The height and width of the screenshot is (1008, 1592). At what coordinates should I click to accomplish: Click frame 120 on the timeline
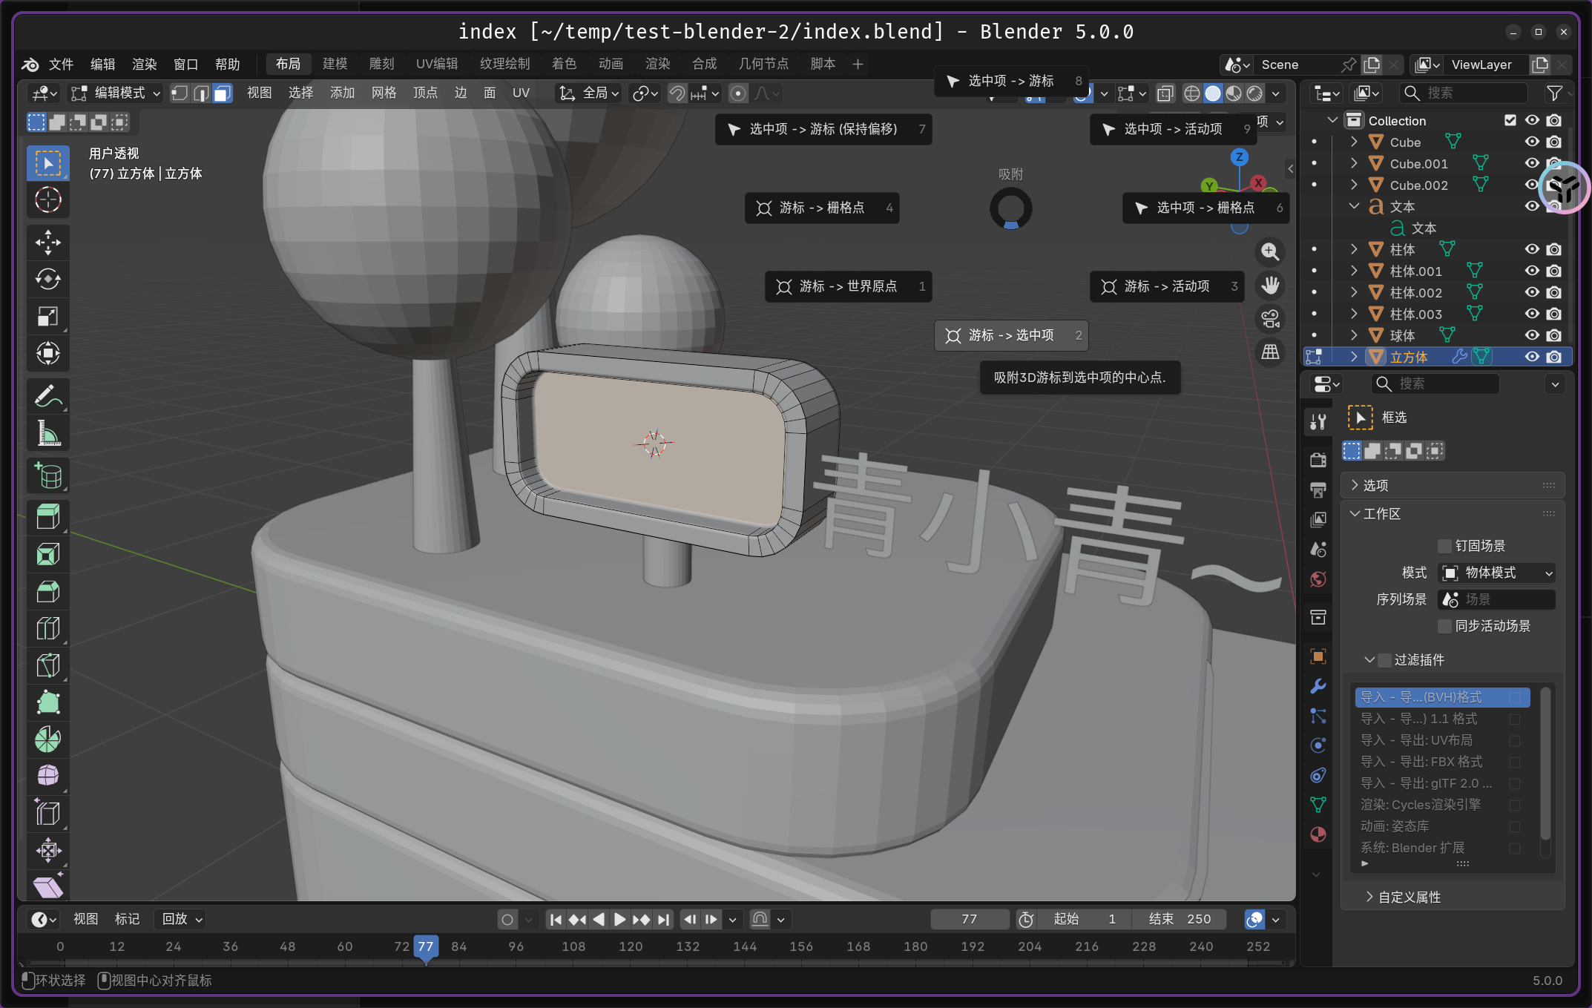coord(631,946)
